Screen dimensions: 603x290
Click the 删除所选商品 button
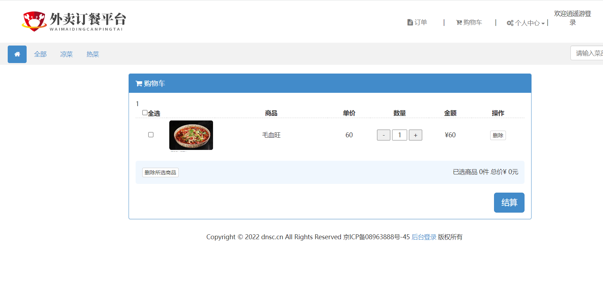pyautogui.click(x=160, y=173)
